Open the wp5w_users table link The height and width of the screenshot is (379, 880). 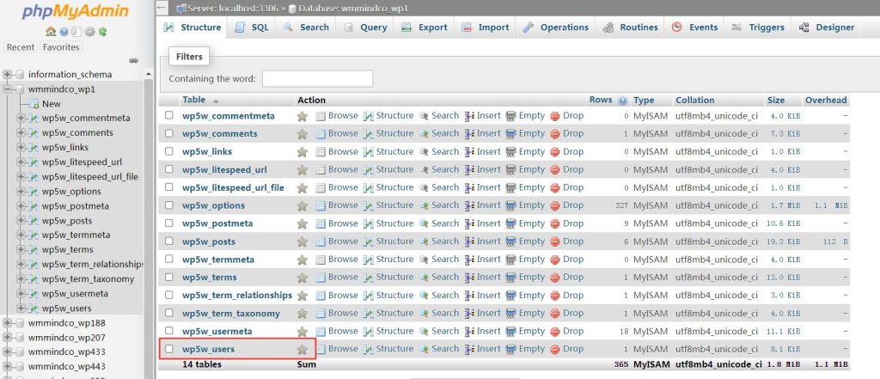208,349
